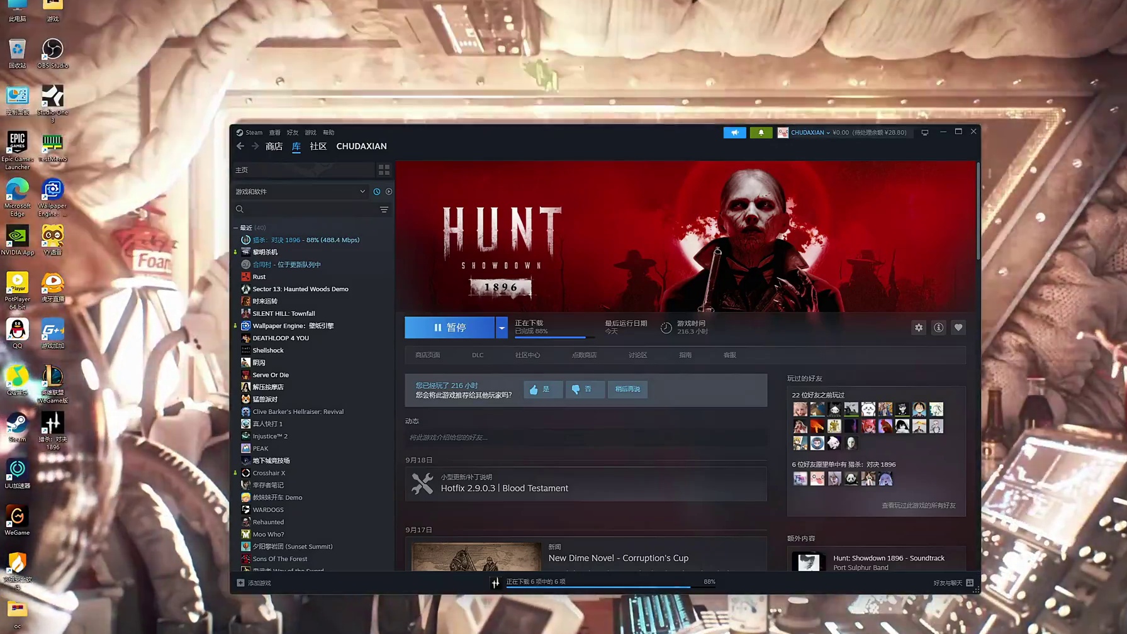1127x634 pixels.
Task: Select PEAK in the game list
Action: click(x=261, y=448)
